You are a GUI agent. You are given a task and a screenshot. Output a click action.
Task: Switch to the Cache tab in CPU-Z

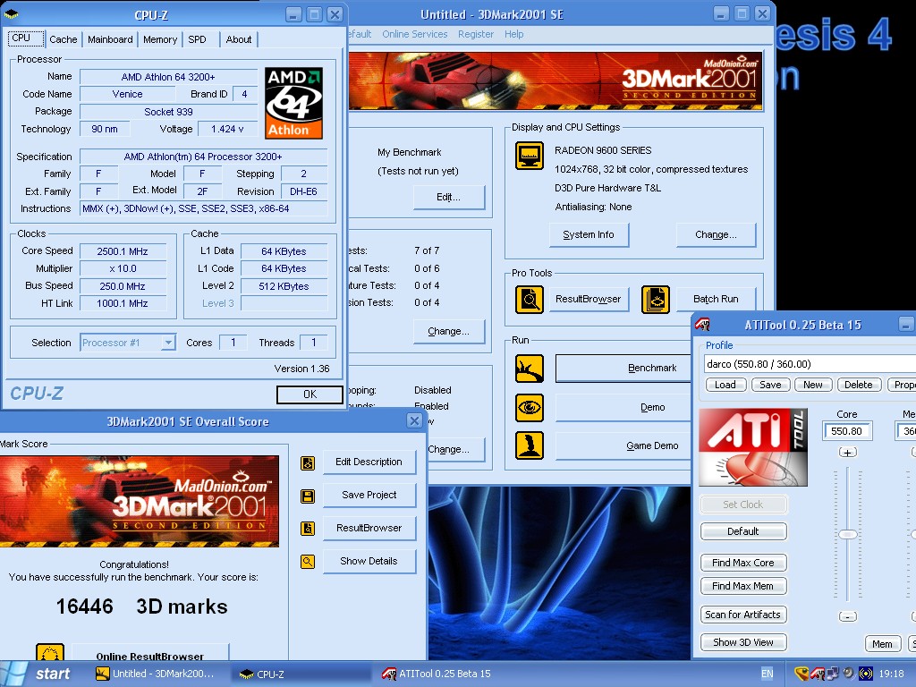(64, 39)
